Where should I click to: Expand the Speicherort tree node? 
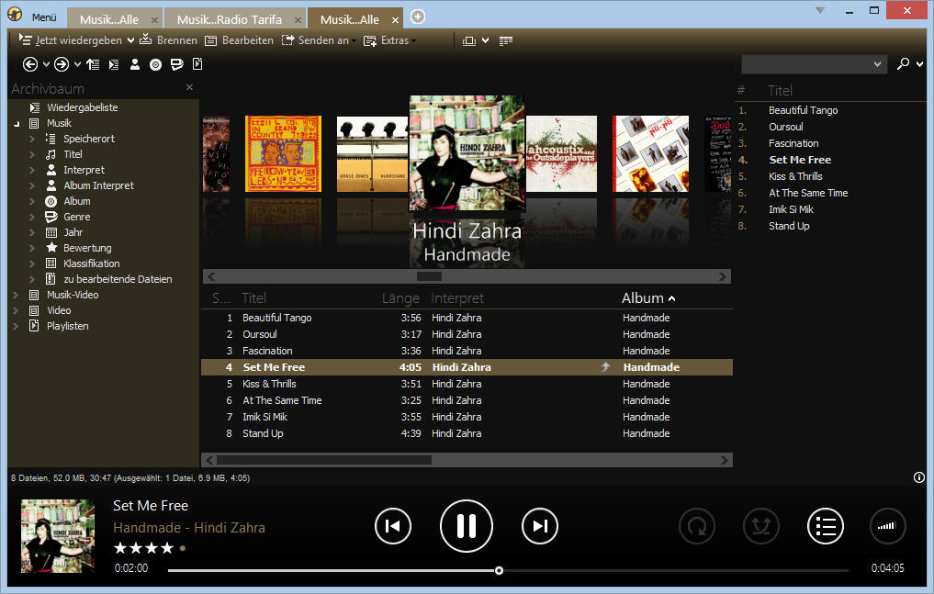[32, 139]
